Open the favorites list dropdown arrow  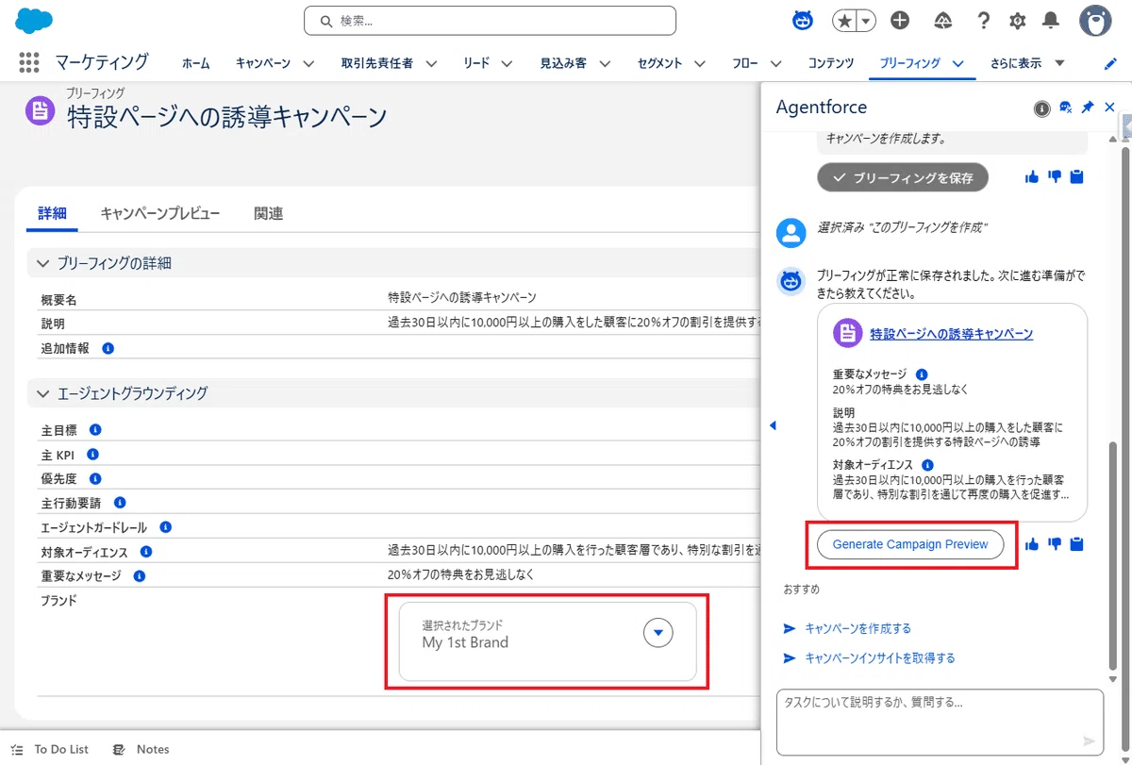(x=866, y=21)
